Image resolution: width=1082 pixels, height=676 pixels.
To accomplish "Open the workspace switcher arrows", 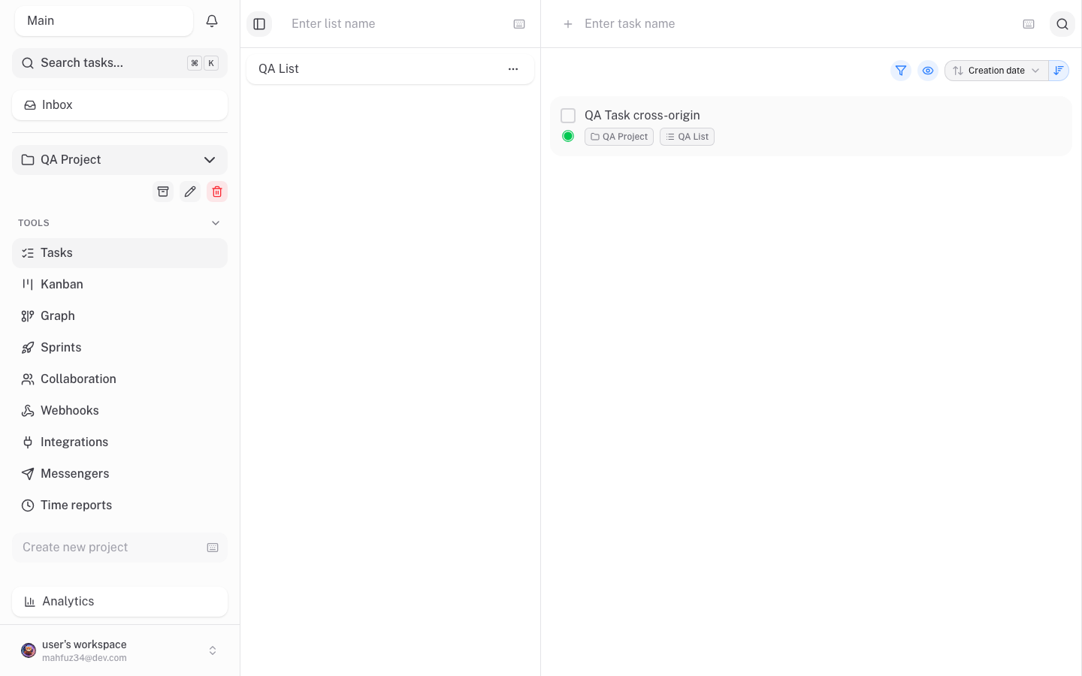I will [x=213, y=650].
